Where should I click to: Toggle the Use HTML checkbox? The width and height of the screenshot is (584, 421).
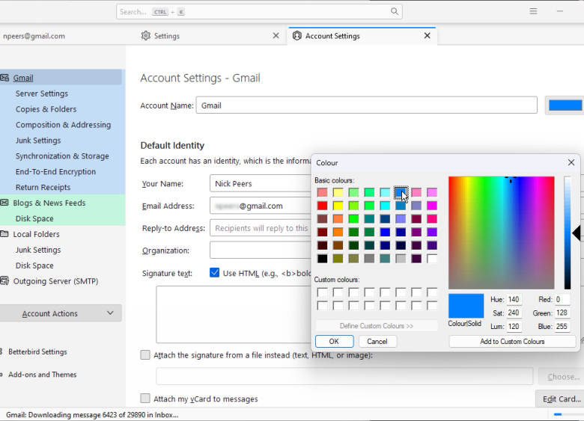(215, 273)
